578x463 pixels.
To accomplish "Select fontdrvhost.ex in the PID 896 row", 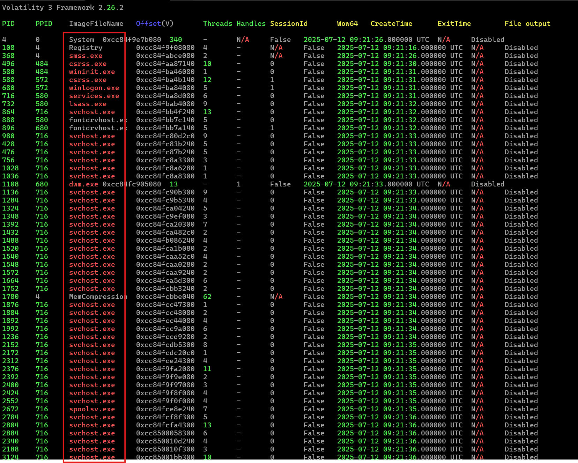I will tap(98, 128).
